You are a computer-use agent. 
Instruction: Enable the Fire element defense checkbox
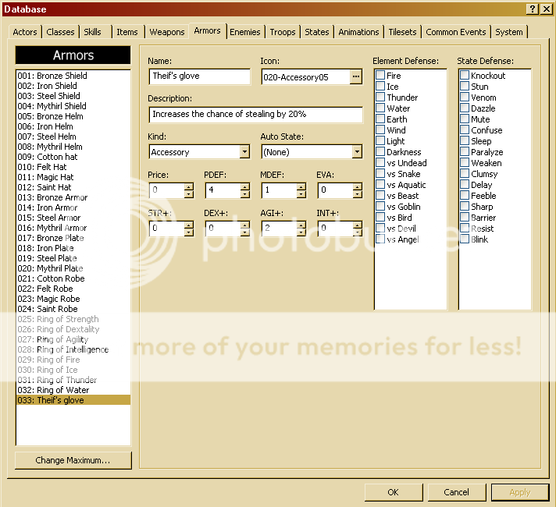(x=380, y=76)
